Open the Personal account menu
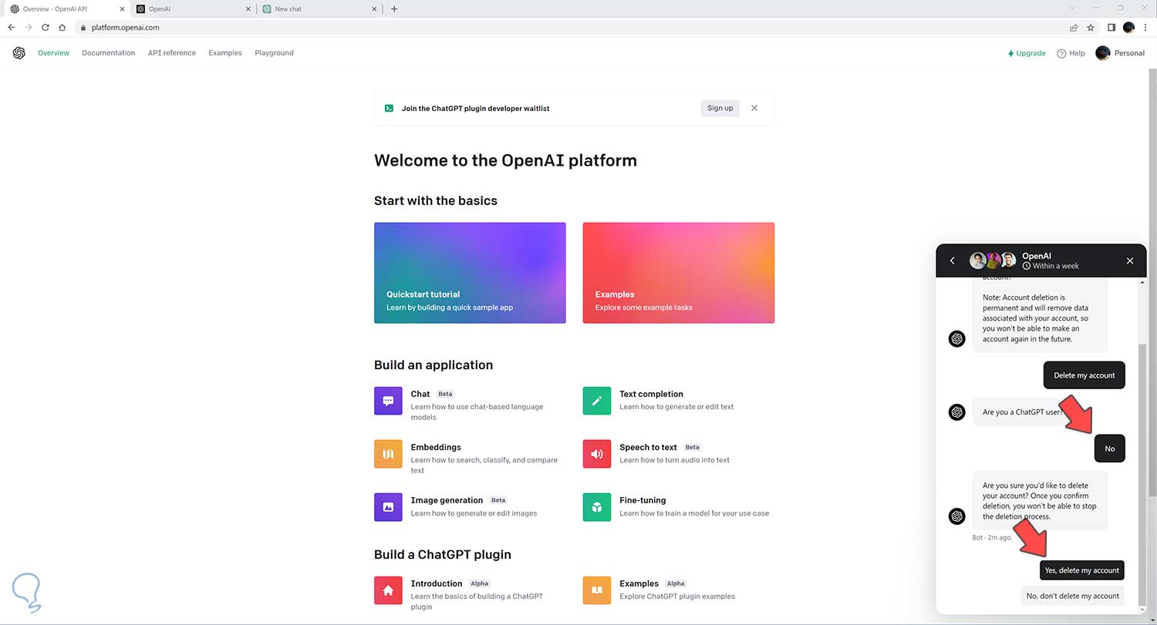The height and width of the screenshot is (625, 1157). 1120,53
